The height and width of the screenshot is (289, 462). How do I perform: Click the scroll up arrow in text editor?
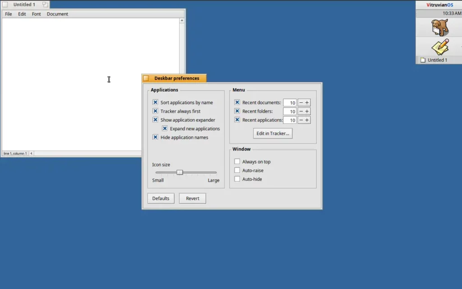[182, 21]
